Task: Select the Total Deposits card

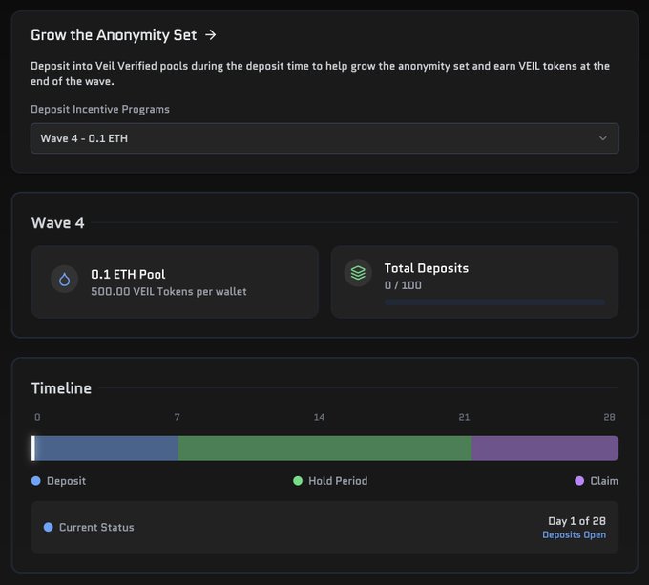Action: (x=474, y=282)
